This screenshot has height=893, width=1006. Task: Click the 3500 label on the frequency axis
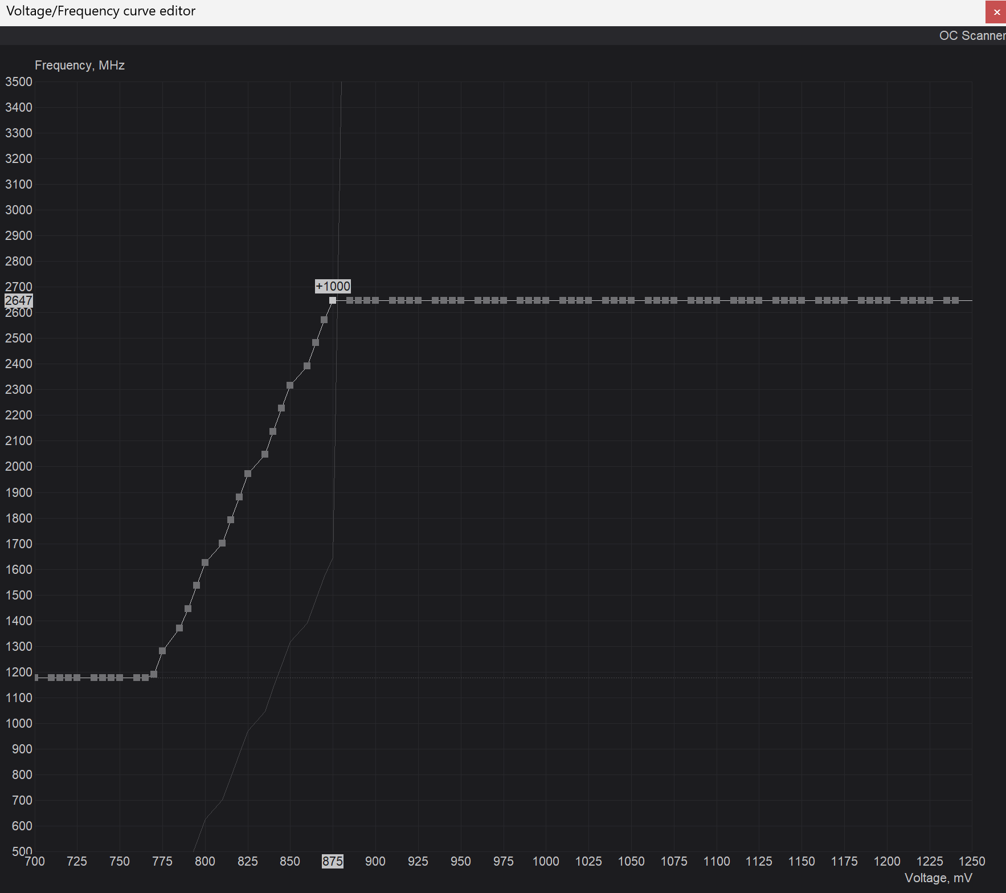[19, 81]
